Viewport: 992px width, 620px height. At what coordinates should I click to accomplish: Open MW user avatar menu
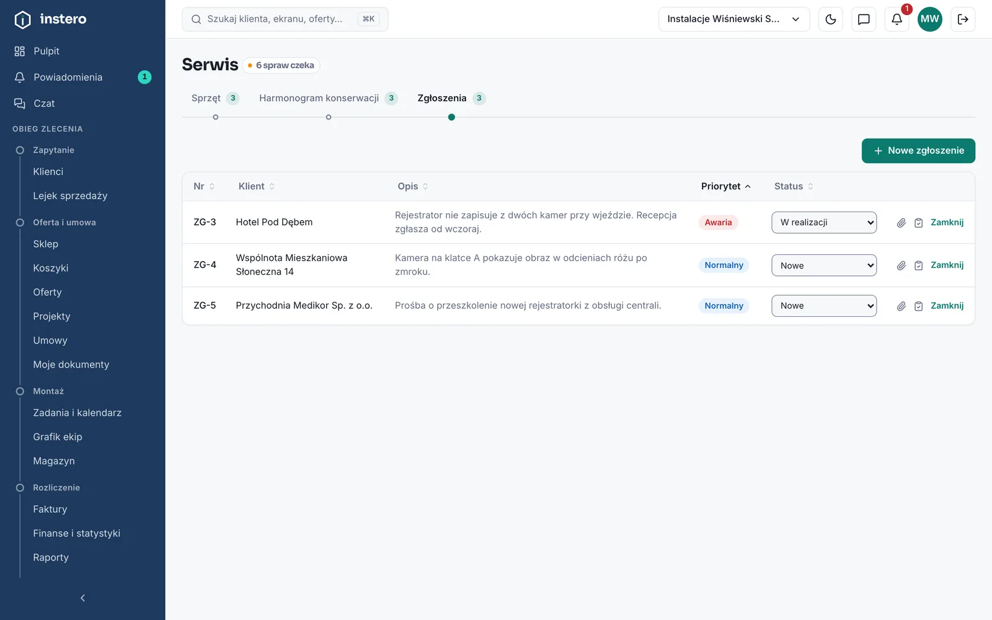click(x=929, y=19)
